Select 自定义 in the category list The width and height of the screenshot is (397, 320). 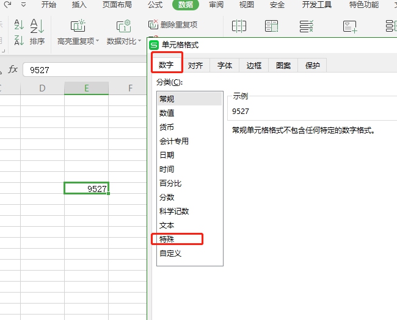[x=189, y=254]
